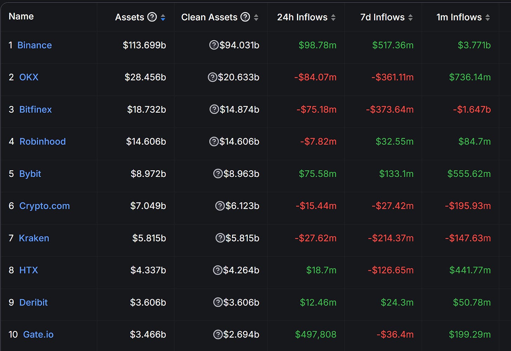511x351 pixels.
Task: Click the question mark icon in Binance's Clean Assets cell
Action: point(214,45)
